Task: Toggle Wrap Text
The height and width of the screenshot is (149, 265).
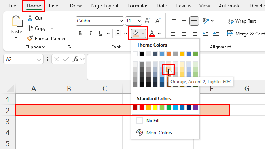Action: click(242, 21)
